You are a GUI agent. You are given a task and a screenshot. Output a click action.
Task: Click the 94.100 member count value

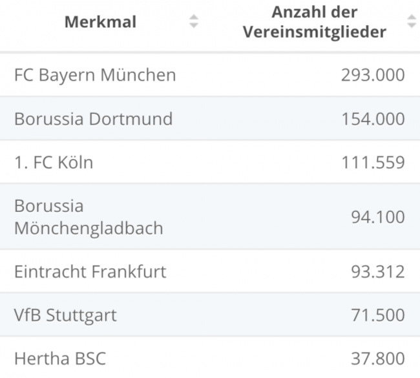(x=378, y=217)
